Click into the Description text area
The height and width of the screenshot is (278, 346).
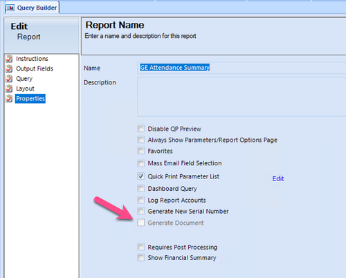click(x=242, y=97)
